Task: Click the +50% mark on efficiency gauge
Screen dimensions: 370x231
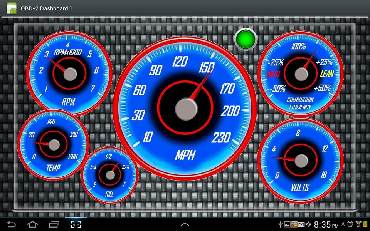Action: 322,88
